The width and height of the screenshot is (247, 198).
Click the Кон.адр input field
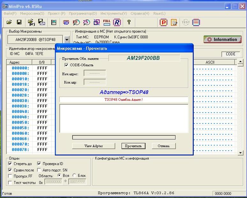tap(95, 82)
